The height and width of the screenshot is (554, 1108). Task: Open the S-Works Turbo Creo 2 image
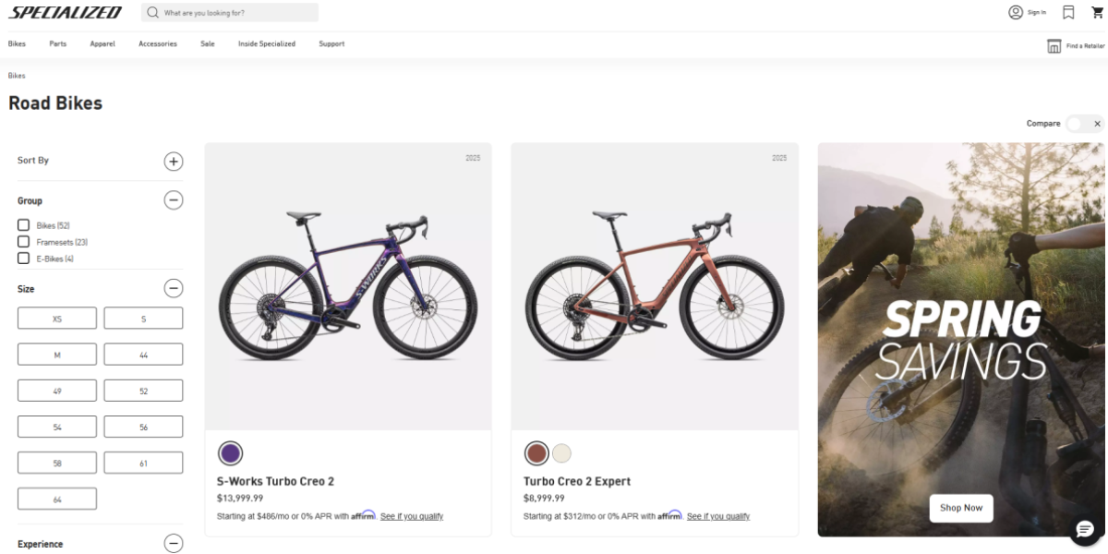(348, 286)
